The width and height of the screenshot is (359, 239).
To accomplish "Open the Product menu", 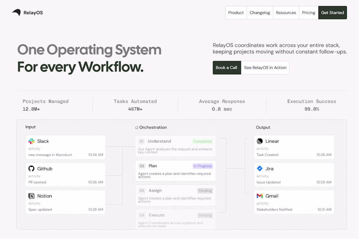I will (236, 13).
